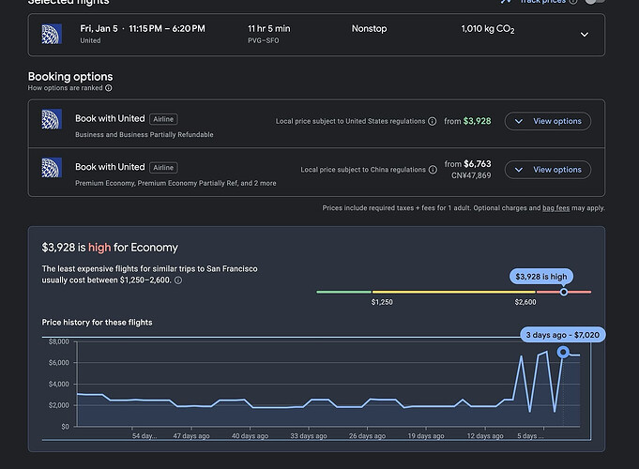Image resolution: width=639 pixels, height=469 pixels.
Task: Click the price level marker on range bar
Action: 564,292
